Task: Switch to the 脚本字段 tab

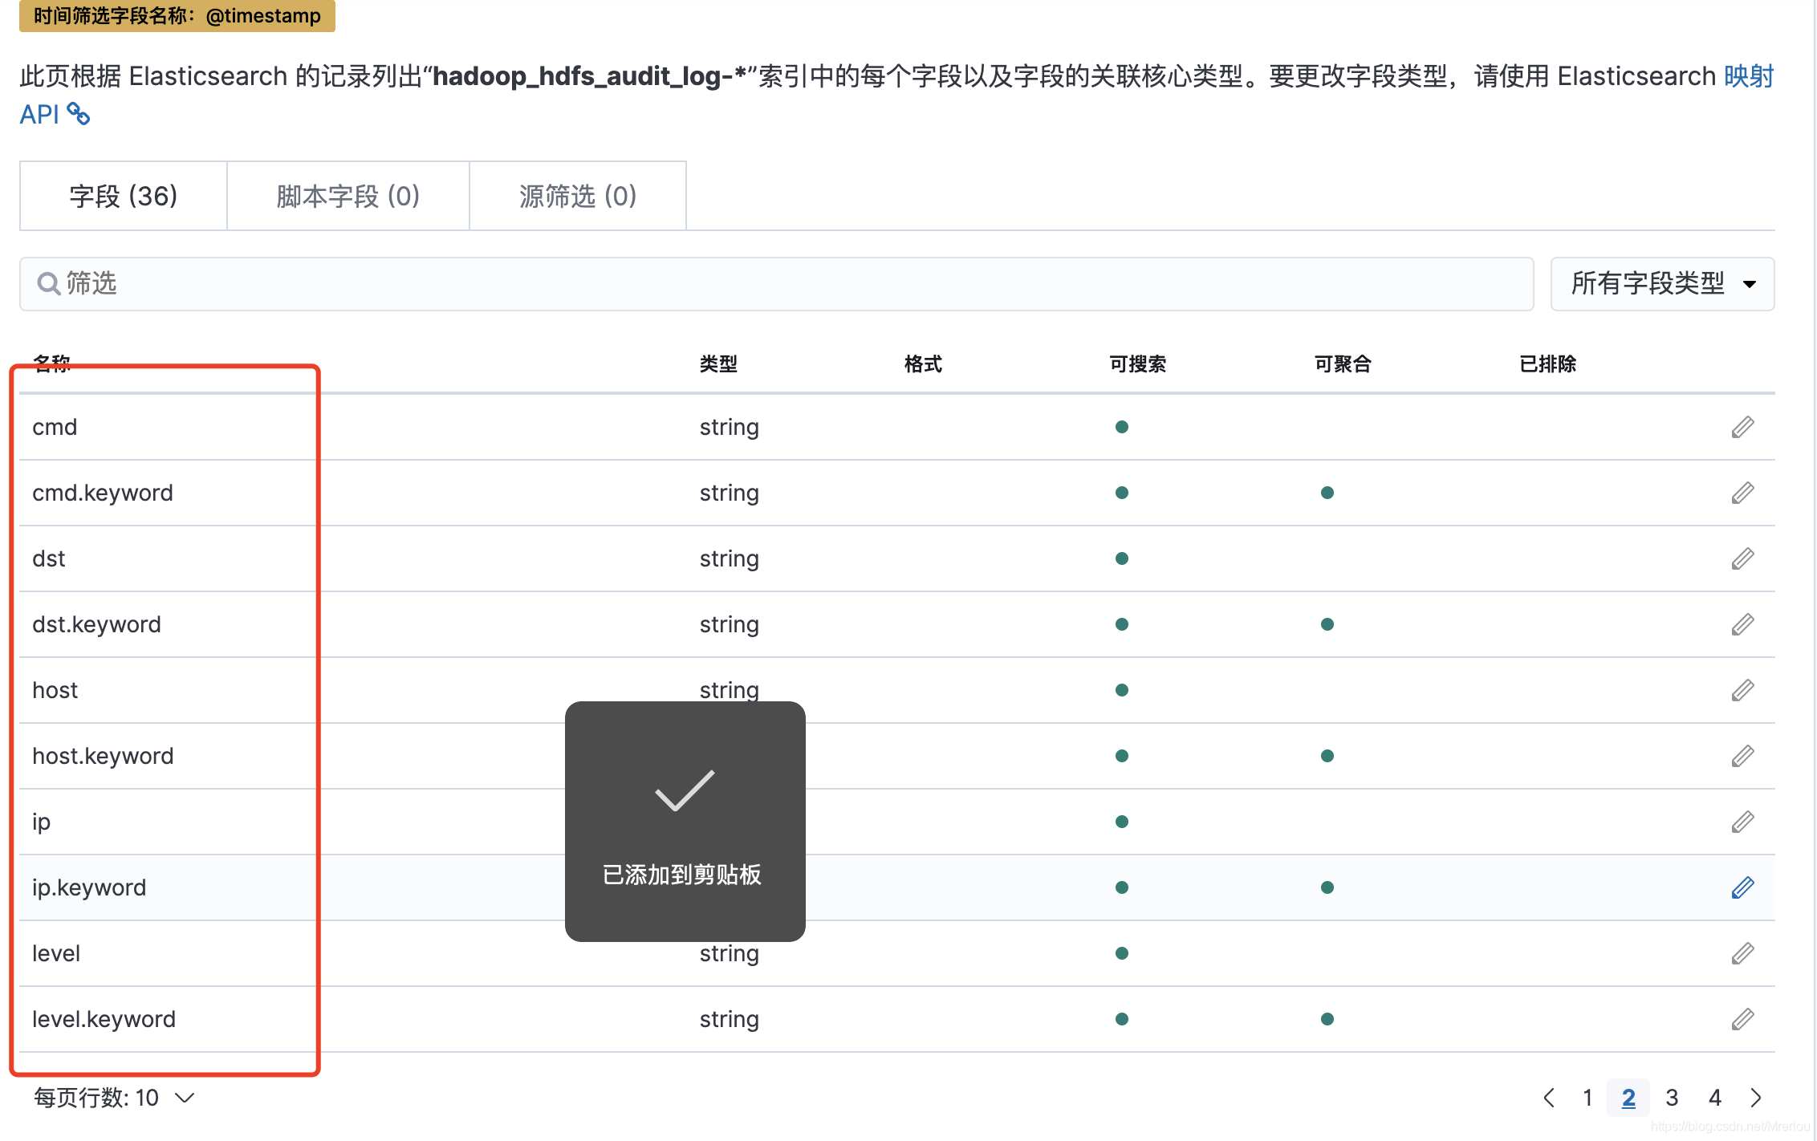Action: click(x=348, y=196)
